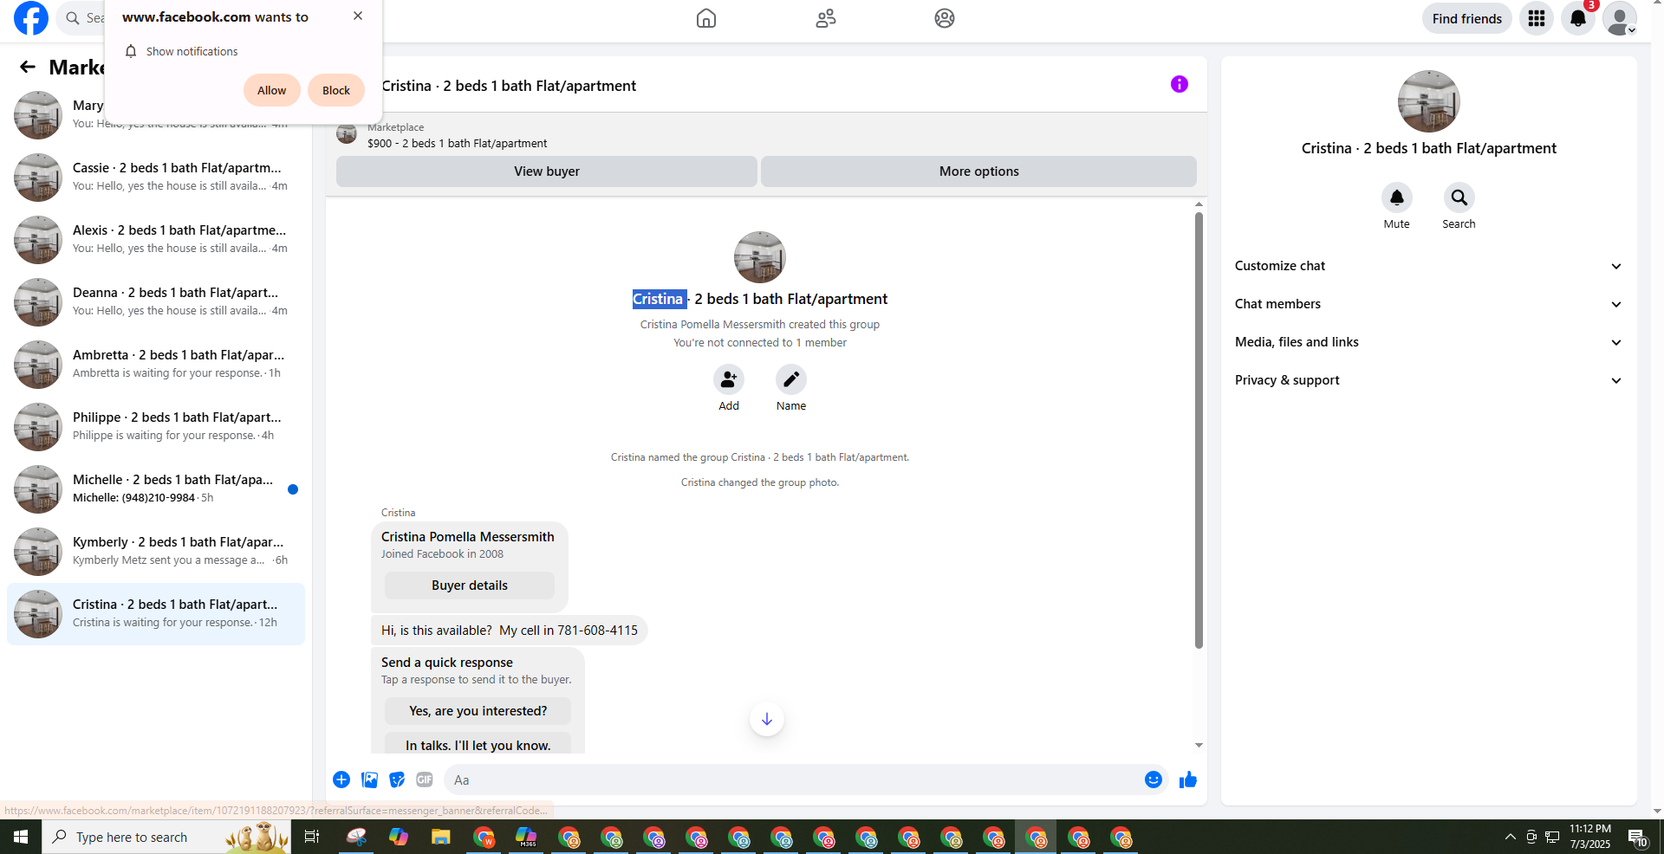Image resolution: width=1664 pixels, height=854 pixels.
Task: Click the More options button
Action: pyautogui.click(x=979, y=171)
